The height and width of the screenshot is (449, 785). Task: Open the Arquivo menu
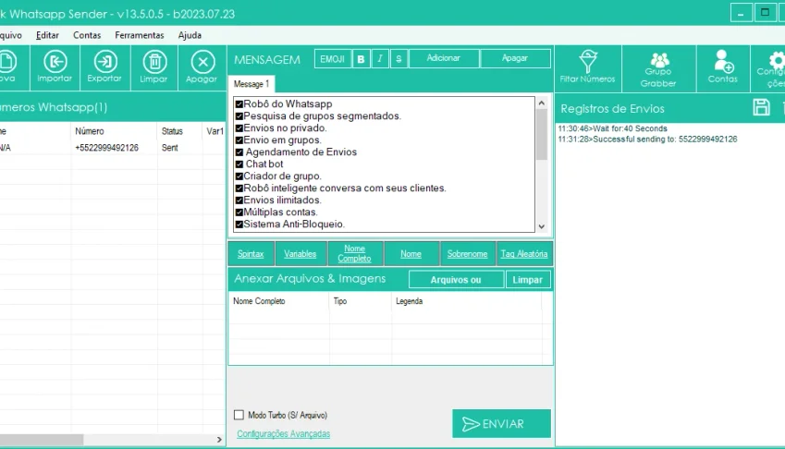click(x=10, y=35)
